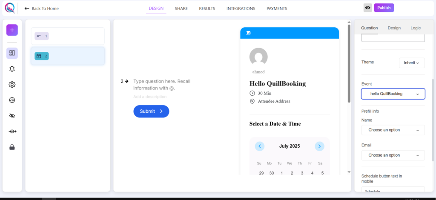436x200 pixels.
Task: Open the Email prefill dropdown
Action: (393, 155)
